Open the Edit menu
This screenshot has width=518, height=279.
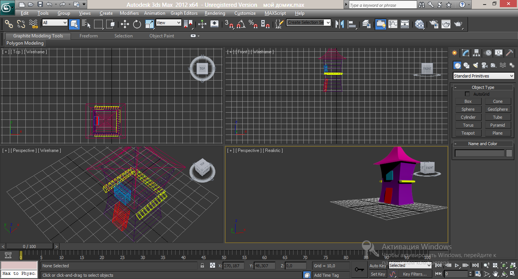25,13
